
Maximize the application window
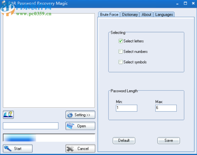[185, 3]
